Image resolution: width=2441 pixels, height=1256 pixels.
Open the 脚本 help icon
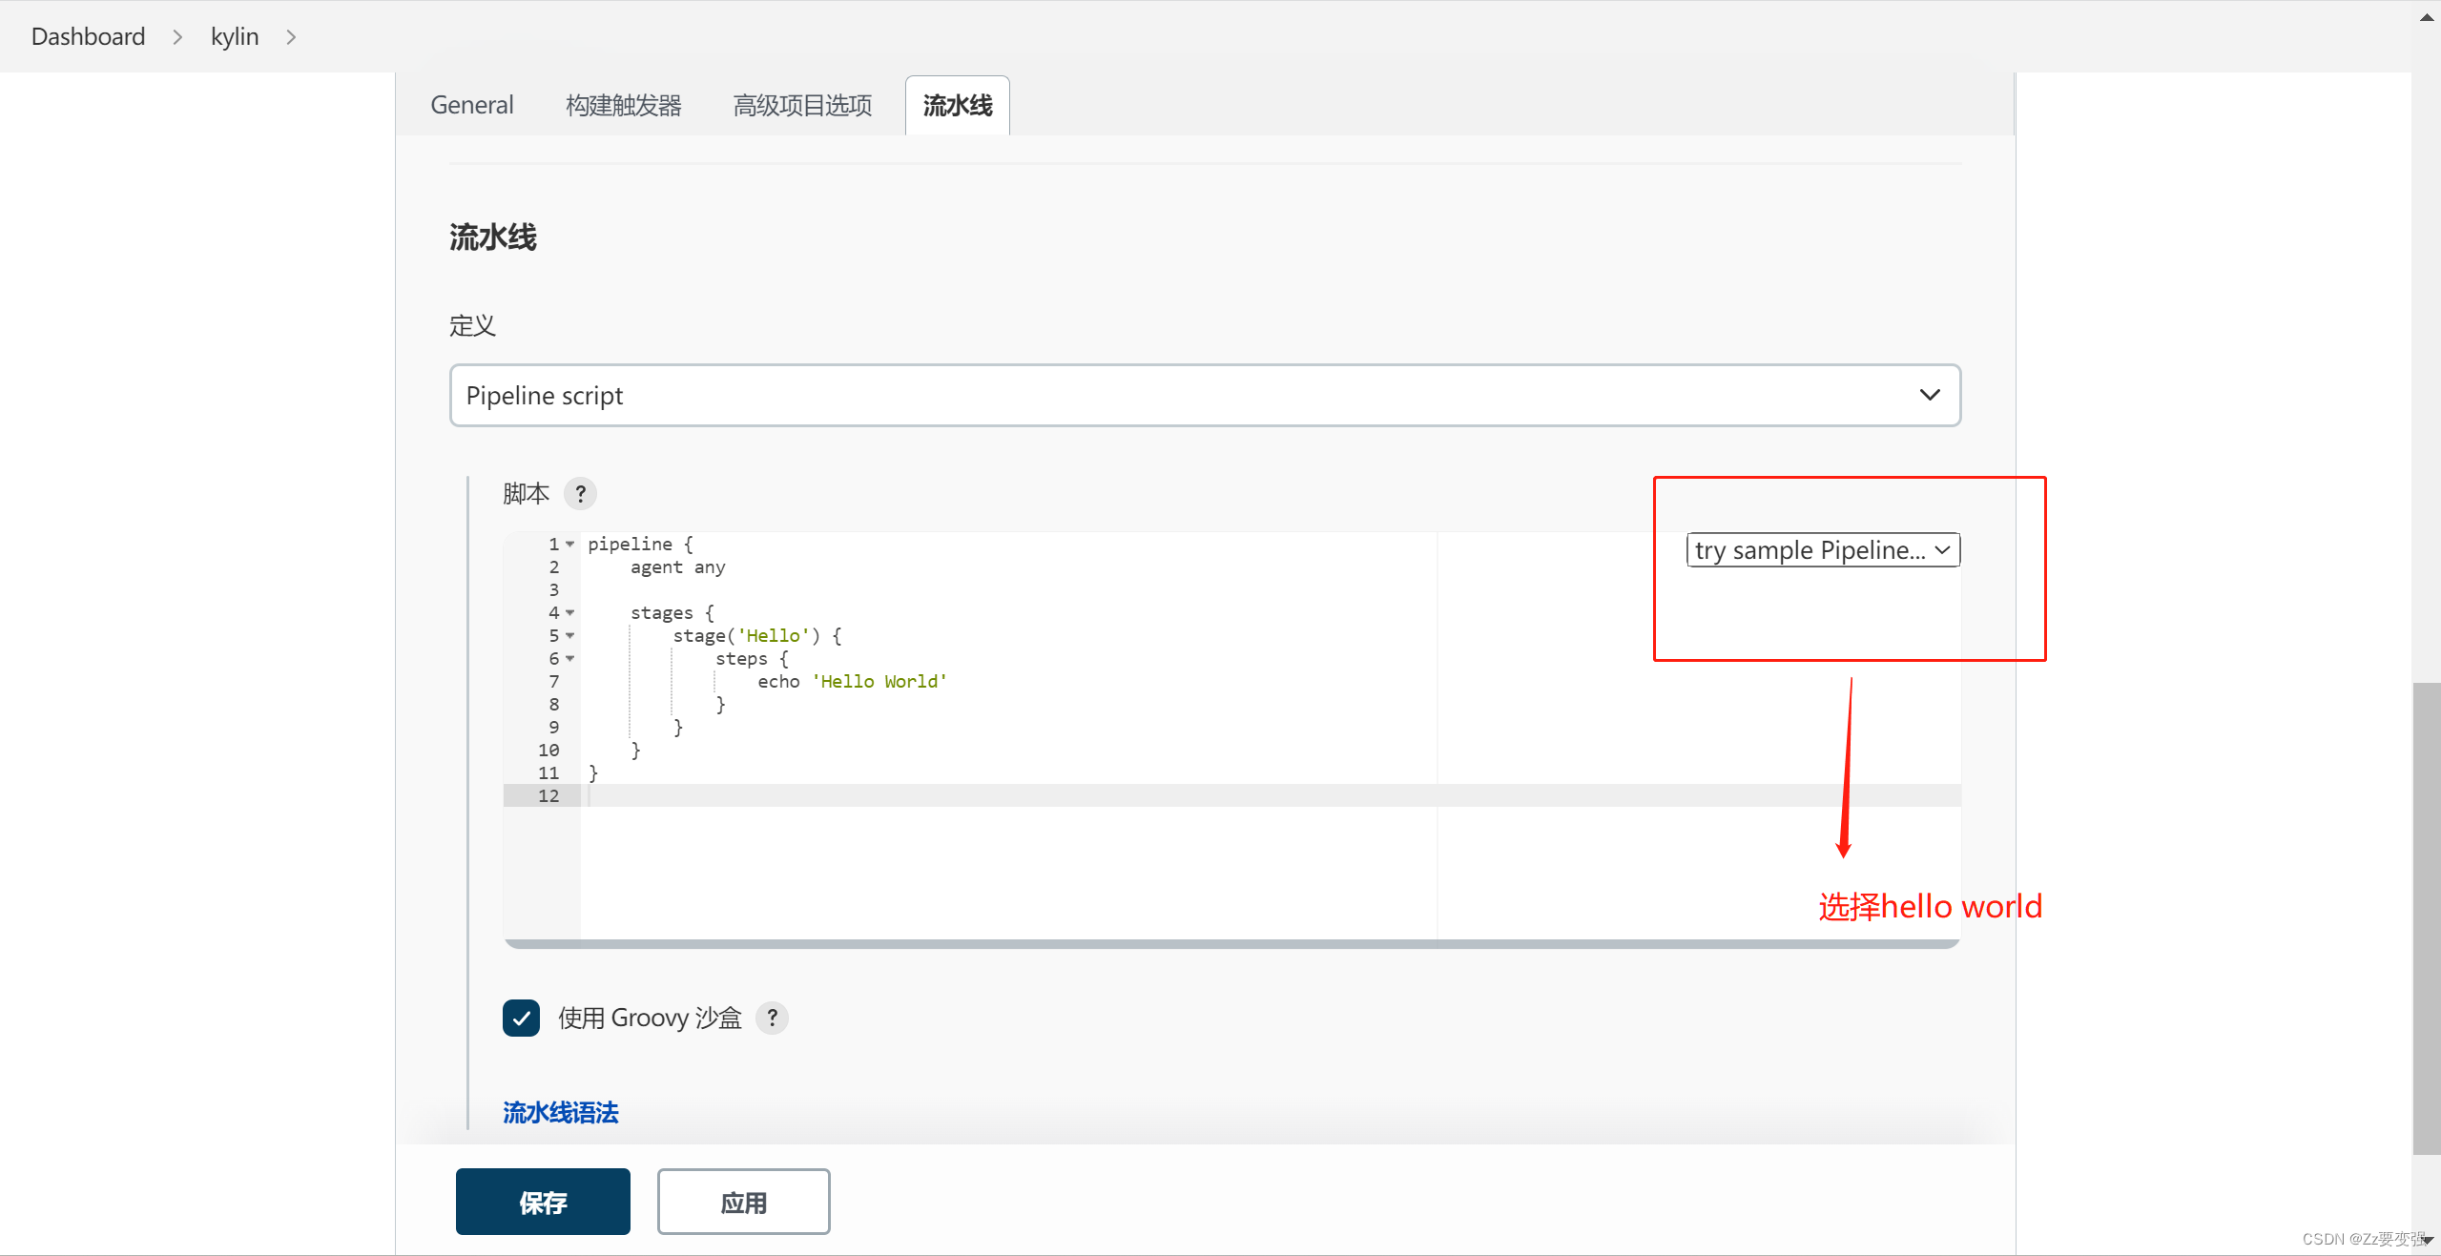pos(581,493)
